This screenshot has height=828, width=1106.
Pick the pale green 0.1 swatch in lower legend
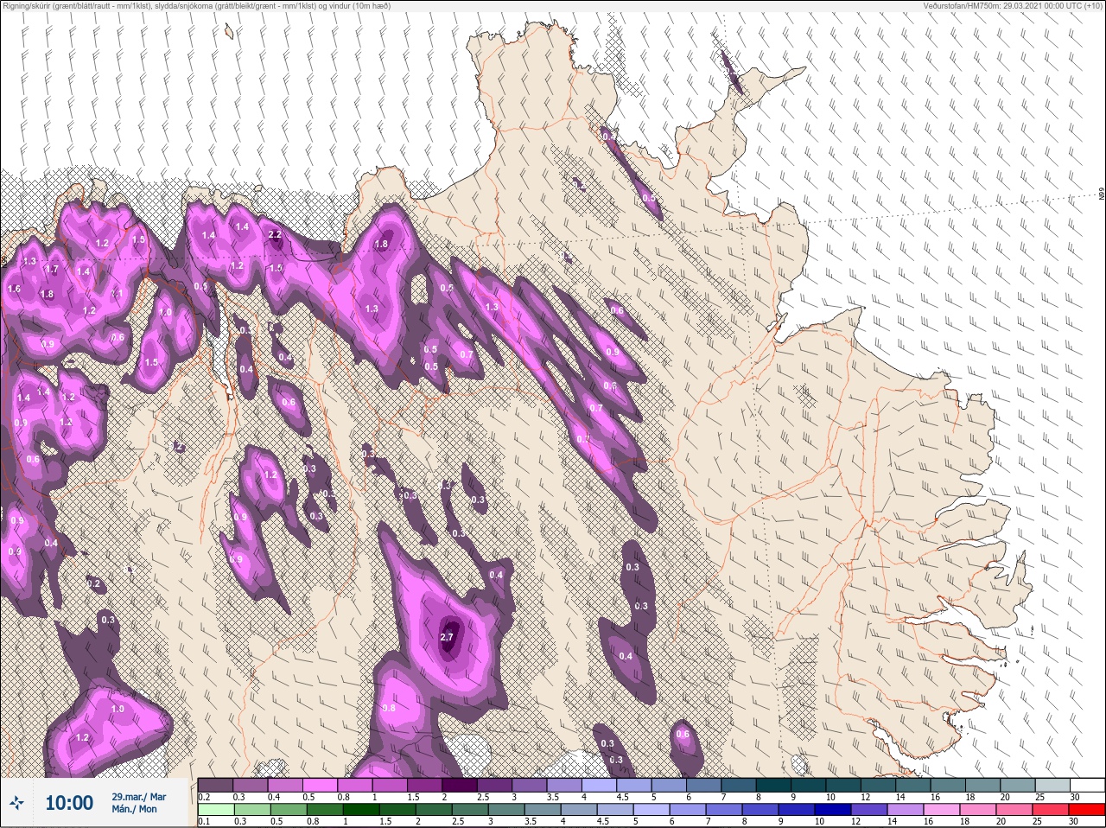pyautogui.click(x=215, y=810)
